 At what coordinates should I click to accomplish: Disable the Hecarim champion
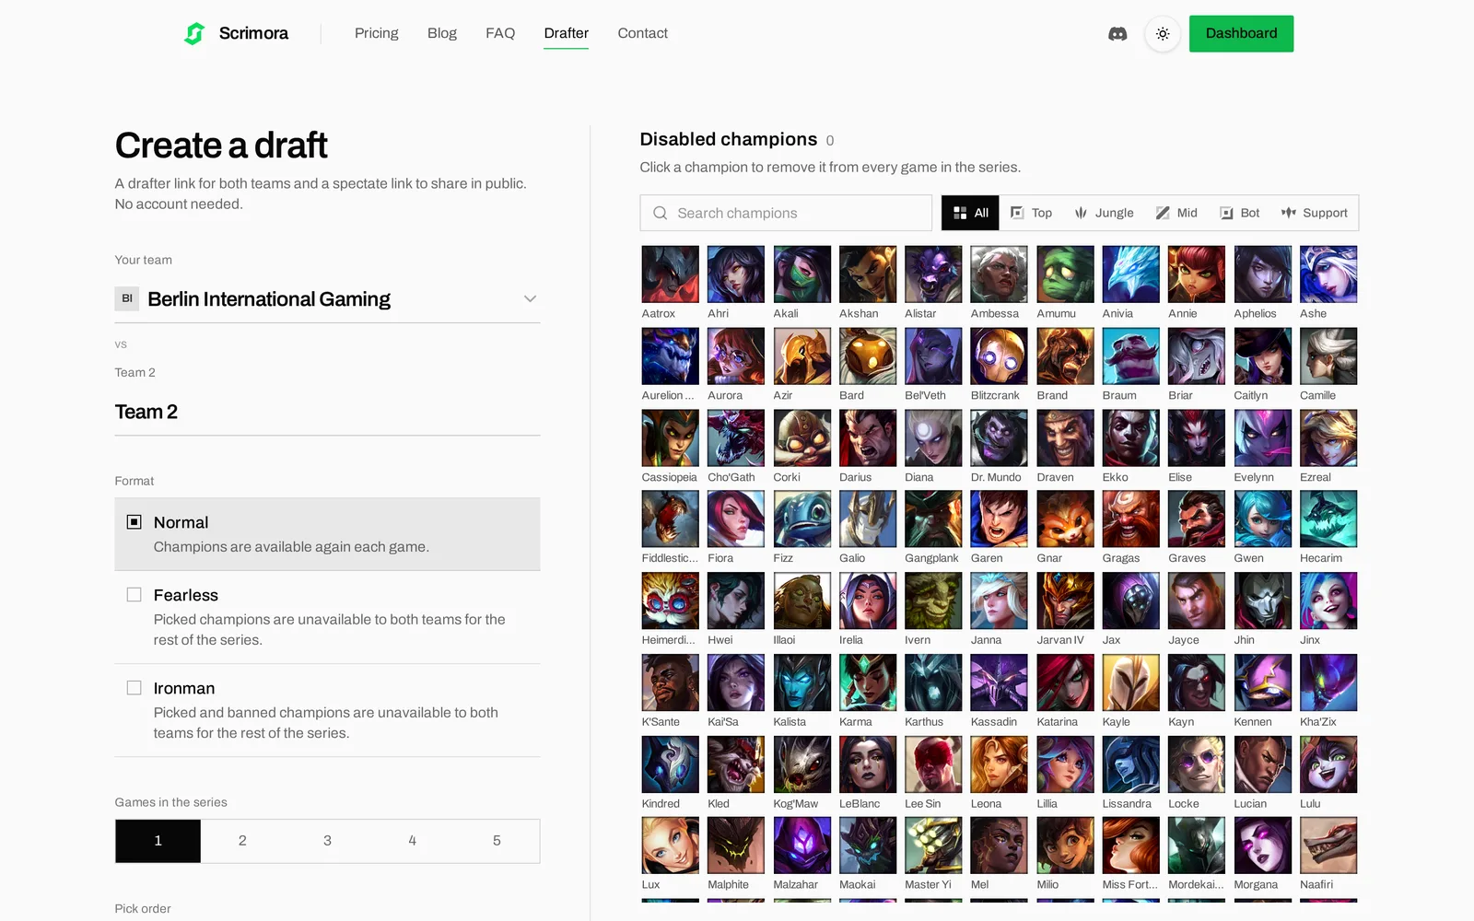click(x=1328, y=519)
